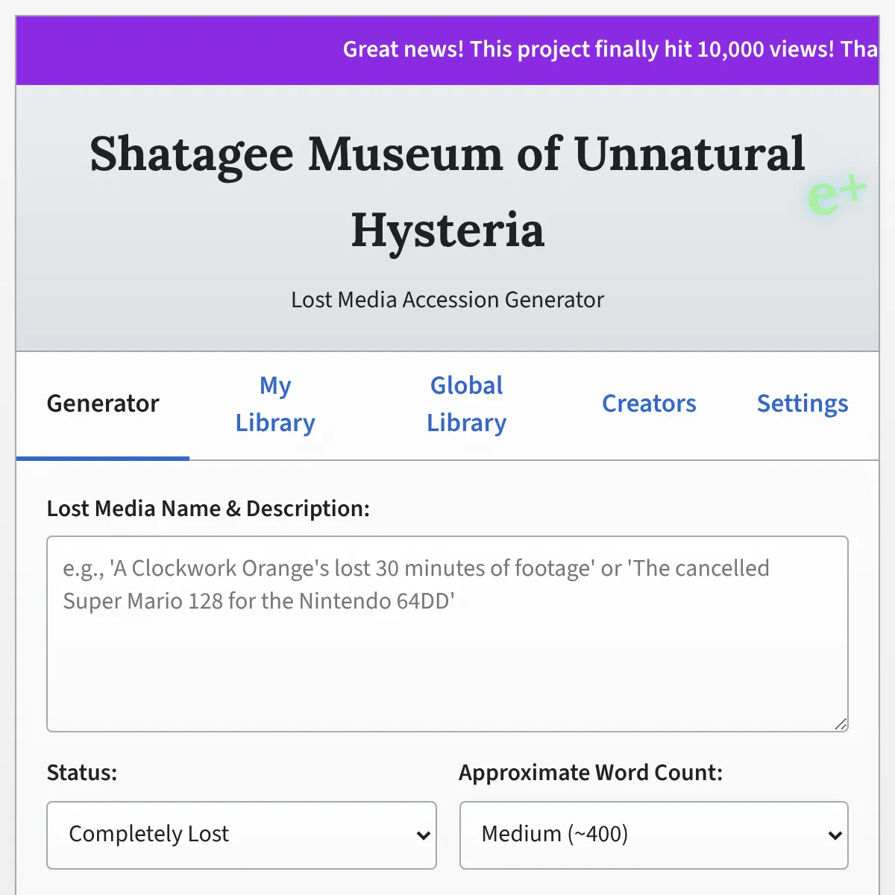Click the Lost Media Name & Description label
Image resolution: width=895 pixels, height=895 pixels.
tap(208, 509)
